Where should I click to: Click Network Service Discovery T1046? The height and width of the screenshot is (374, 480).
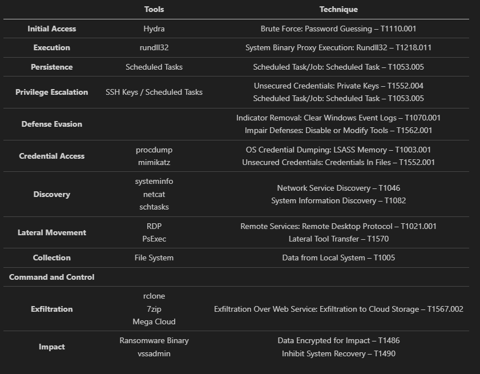pyautogui.click(x=338, y=188)
